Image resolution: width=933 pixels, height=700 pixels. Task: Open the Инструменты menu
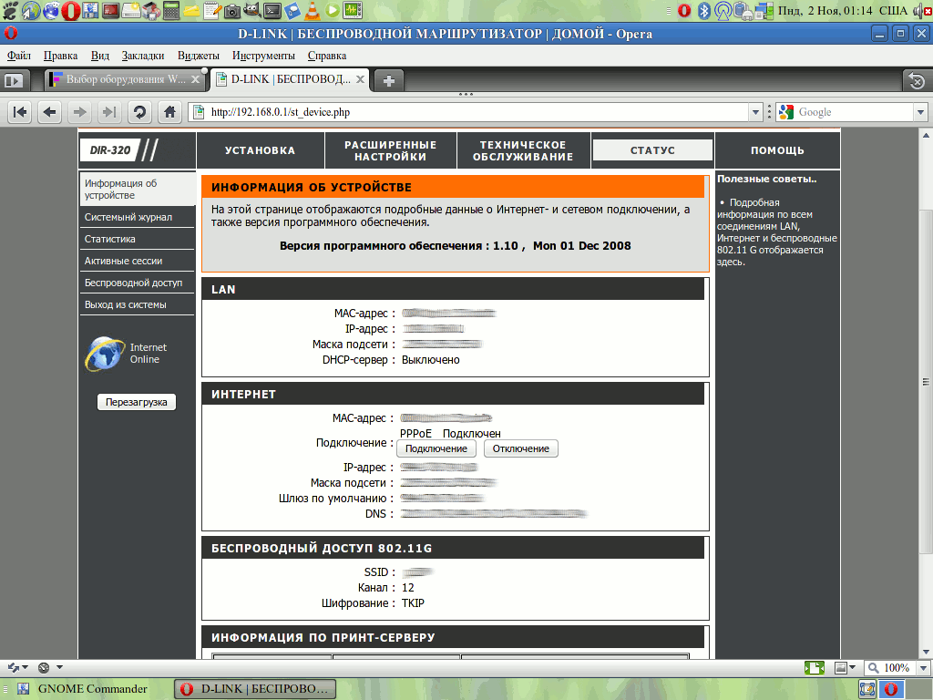click(263, 56)
